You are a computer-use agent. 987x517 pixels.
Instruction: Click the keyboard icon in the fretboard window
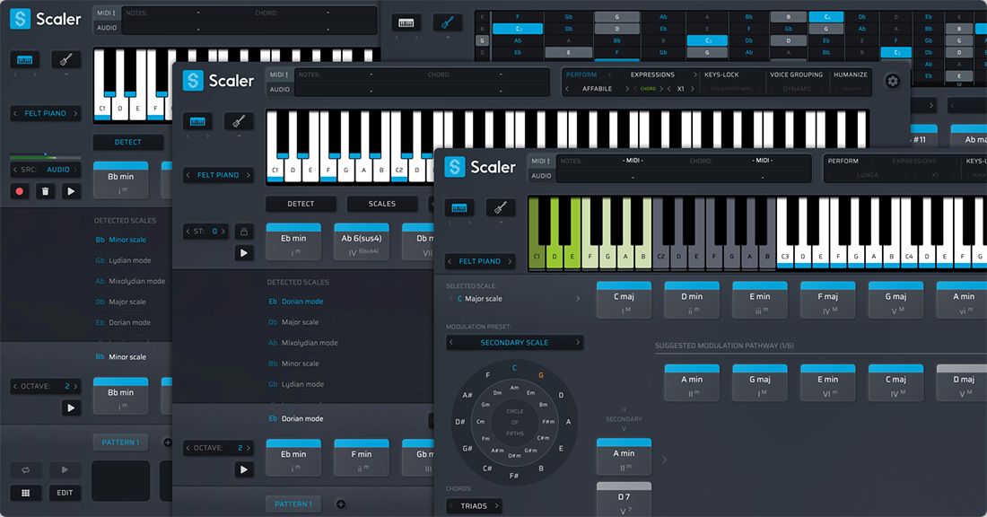point(406,23)
